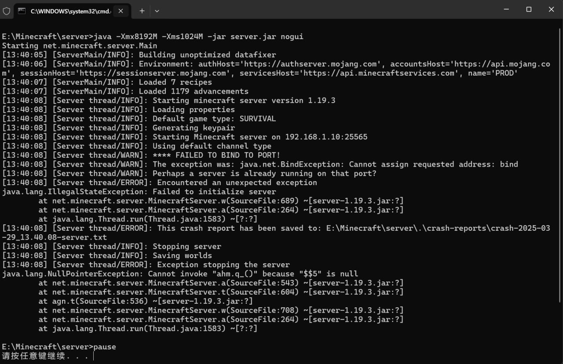Click the cmd icon on the tab
This screenshot has width=563, height=364.
(22, 11)
